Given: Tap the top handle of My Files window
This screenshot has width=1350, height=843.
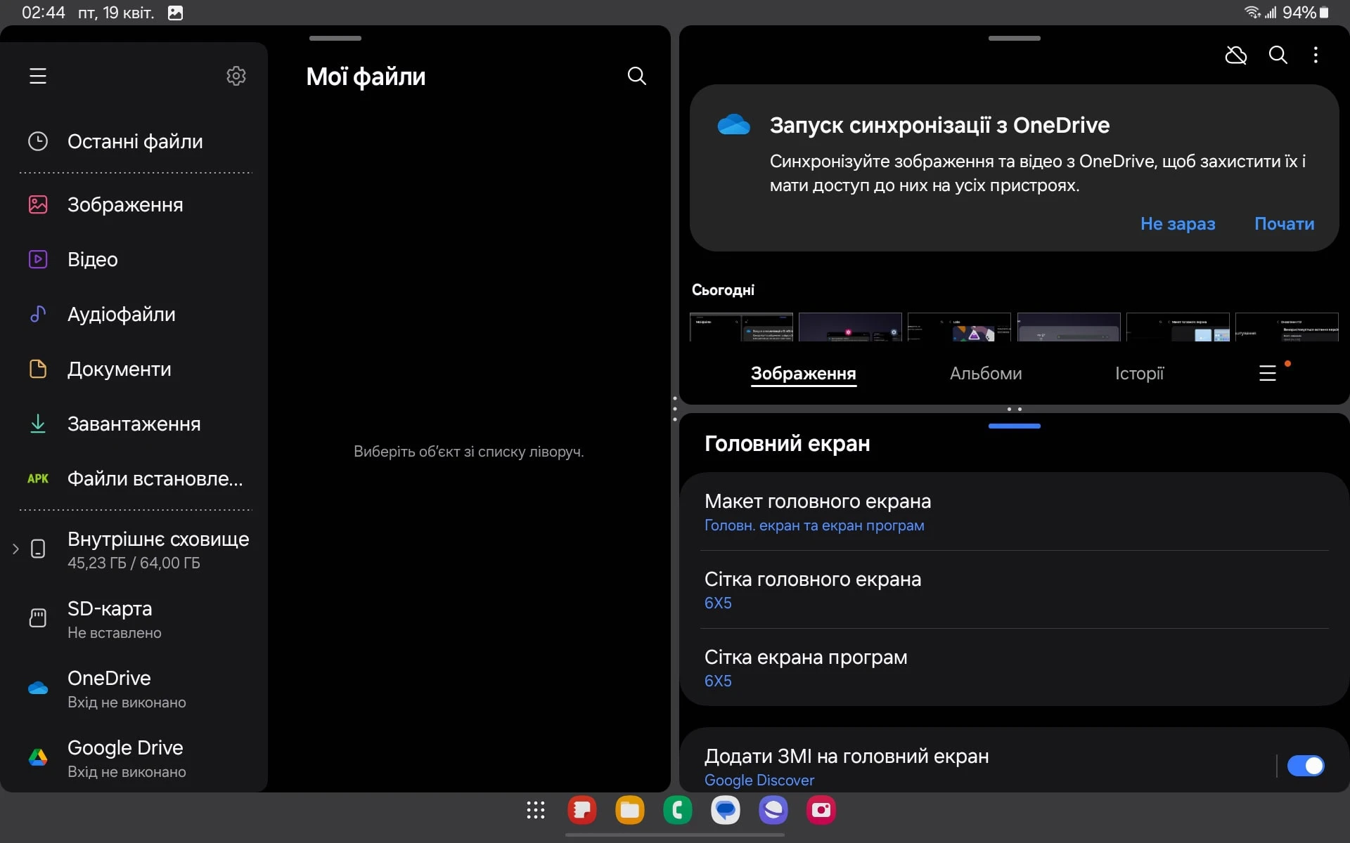Looking at the screenshot, I should [335, 38].
